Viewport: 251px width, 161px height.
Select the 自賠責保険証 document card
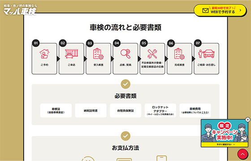(x=125, y=110)
